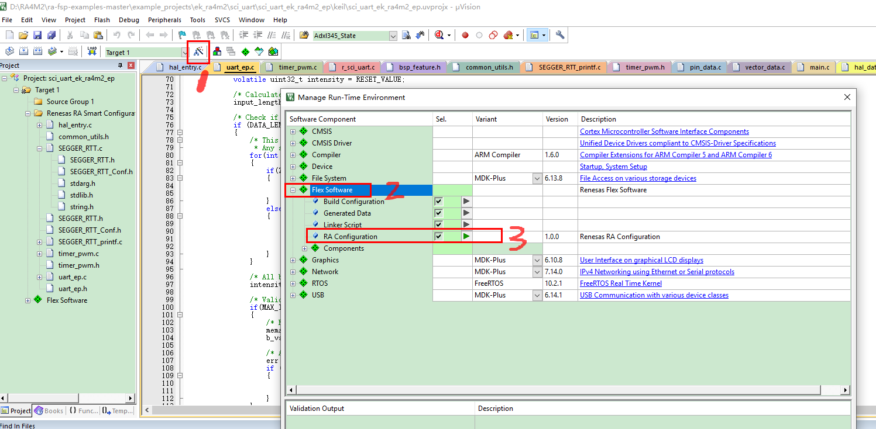Image resolution: width=876 pixels, height=429 pixels.
Task: Toggle the Generated Data checkbox
Action: (x=438, y=213)
